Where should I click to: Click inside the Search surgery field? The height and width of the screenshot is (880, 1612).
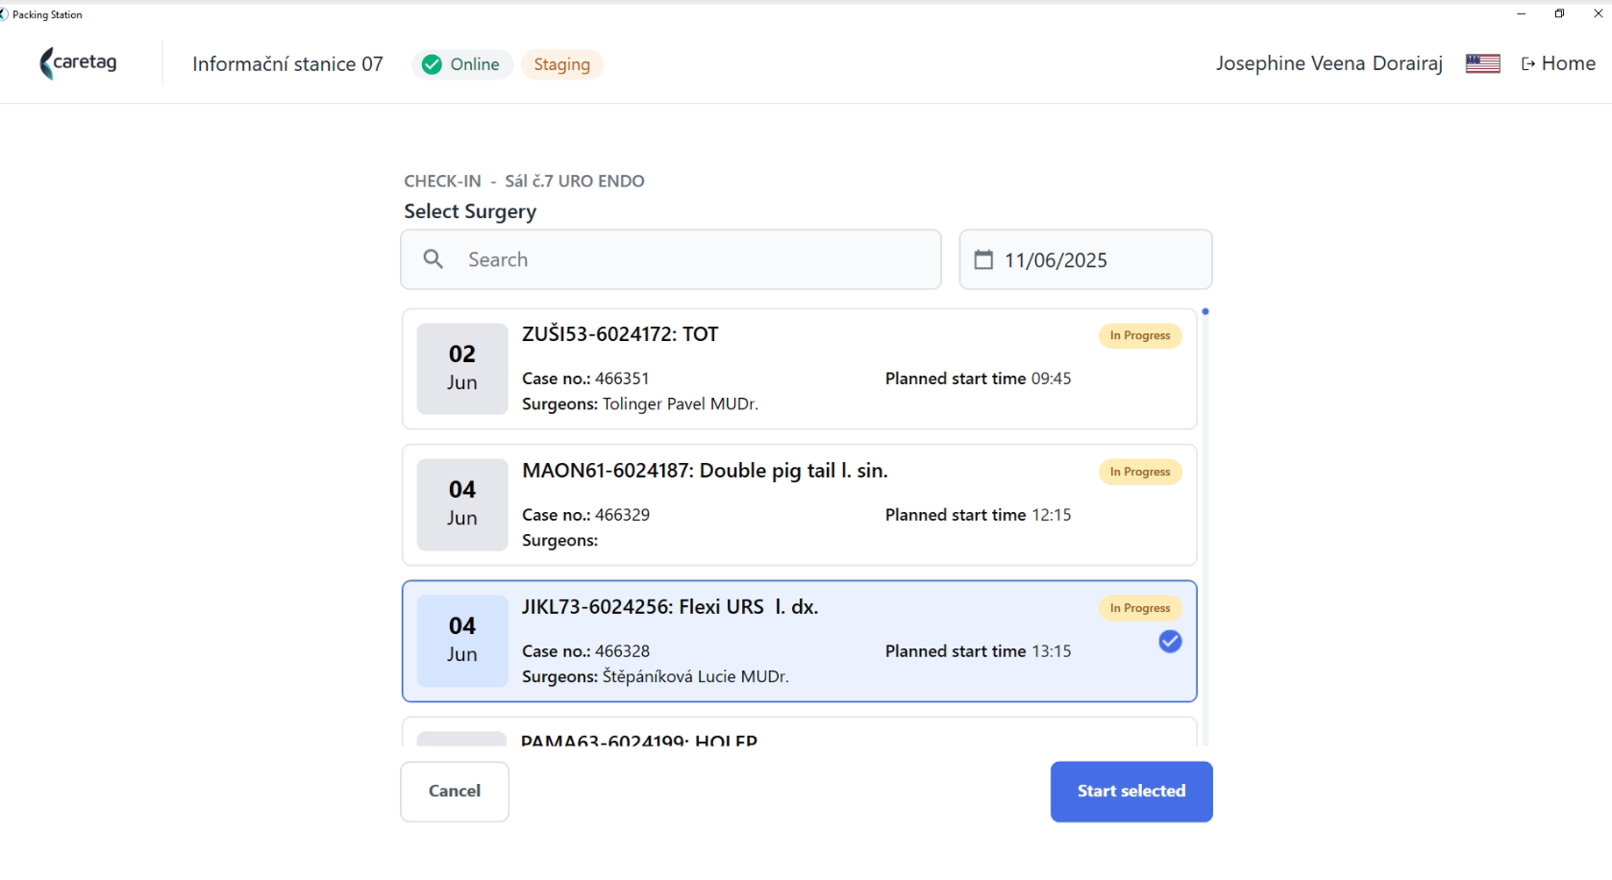click(x=671, y=259)
